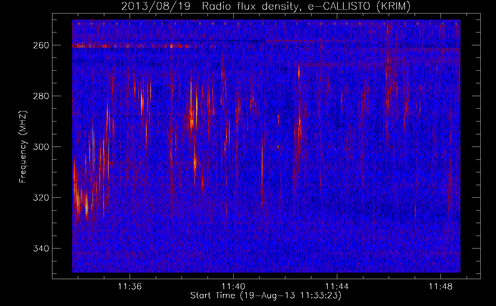
Task: Click the 11:40 time tick label
Action: [233, 287]
